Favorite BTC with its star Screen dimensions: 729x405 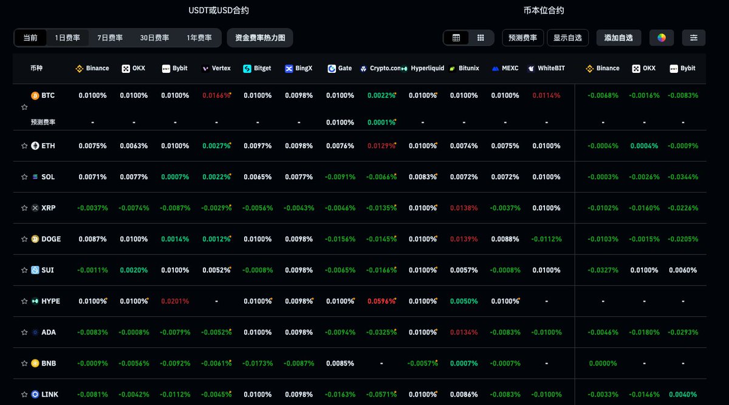click(24, 107)
